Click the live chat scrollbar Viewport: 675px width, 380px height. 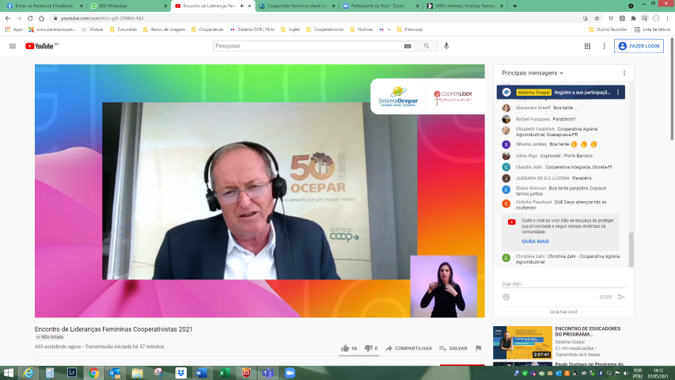[x=631, y=249]
